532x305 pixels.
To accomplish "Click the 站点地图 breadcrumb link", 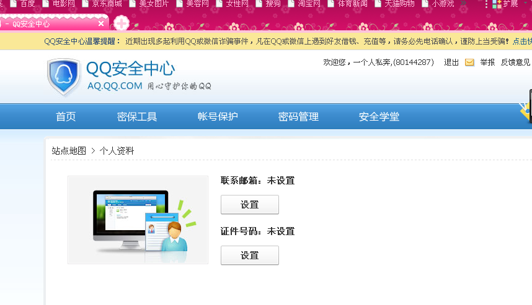I will click(x=69, y=150).
